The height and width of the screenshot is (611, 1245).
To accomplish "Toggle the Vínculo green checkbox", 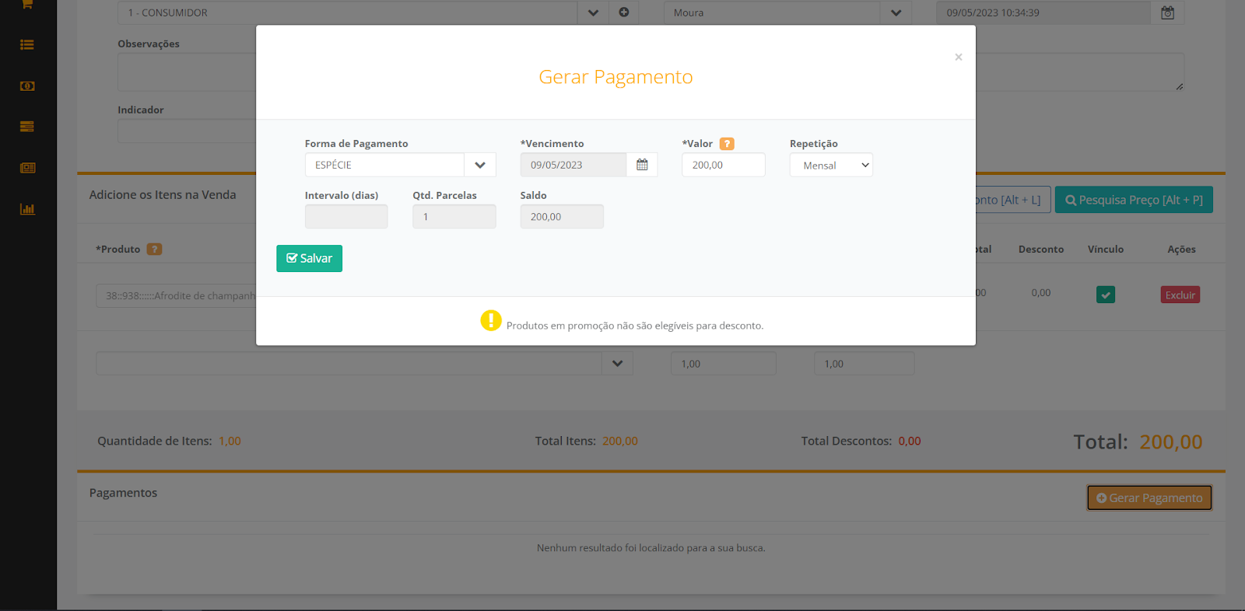I will [1105, 295].
